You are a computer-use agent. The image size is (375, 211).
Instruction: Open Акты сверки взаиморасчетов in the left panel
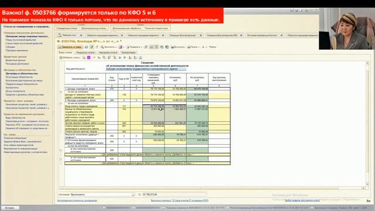[18, 145]
